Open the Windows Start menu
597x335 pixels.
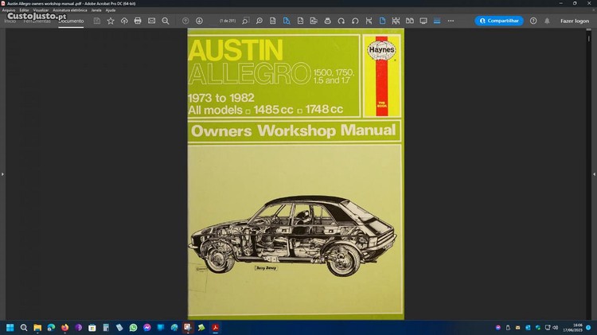pyautogui.click(x=10, y=327)
